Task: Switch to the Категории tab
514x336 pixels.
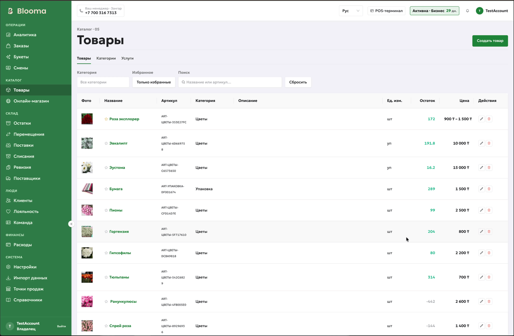Action: (106, 58)
